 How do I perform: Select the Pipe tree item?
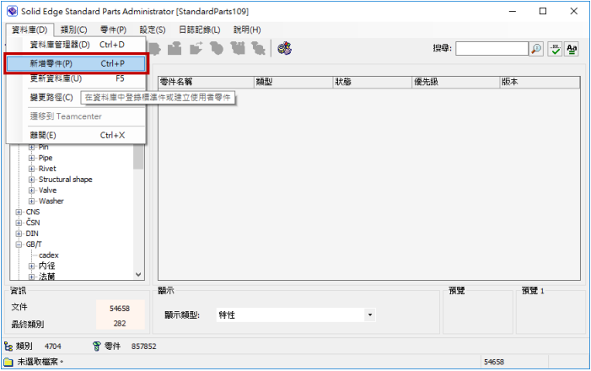tap(46, 158)
